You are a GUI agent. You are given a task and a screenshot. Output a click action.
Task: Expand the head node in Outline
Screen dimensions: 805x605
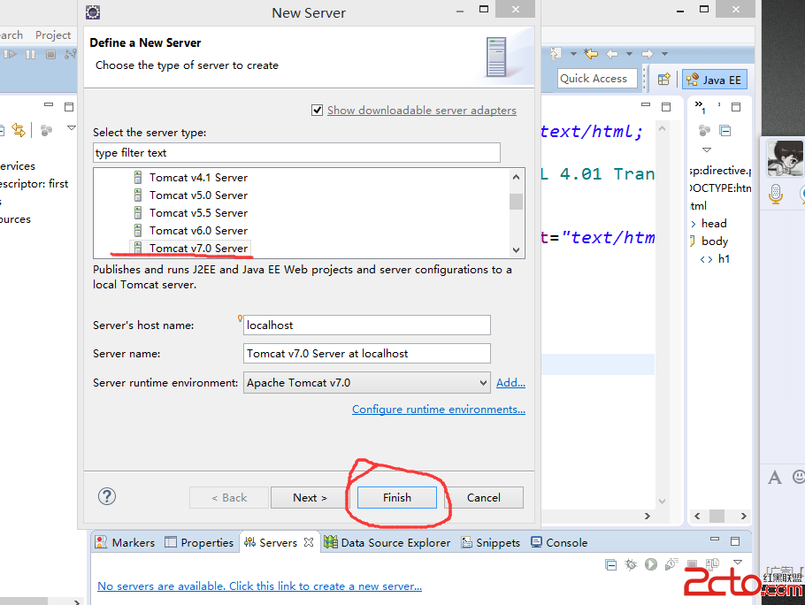693,224
